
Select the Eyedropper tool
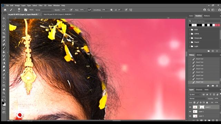coord(4,41)
